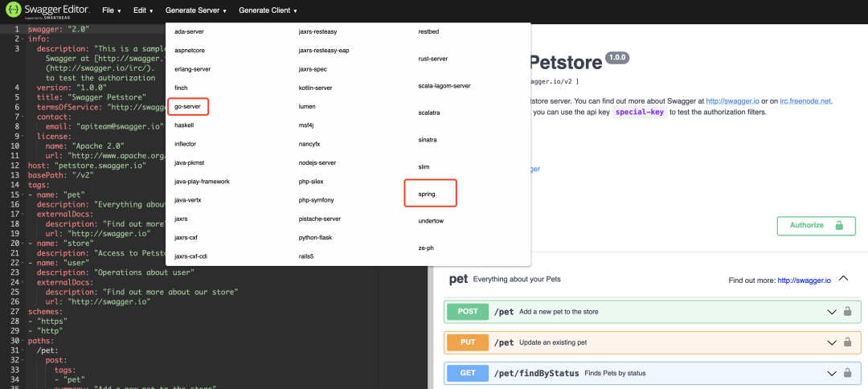Pick erlang-server from menu
868x389 pixels.
click(x=192, y=69)
